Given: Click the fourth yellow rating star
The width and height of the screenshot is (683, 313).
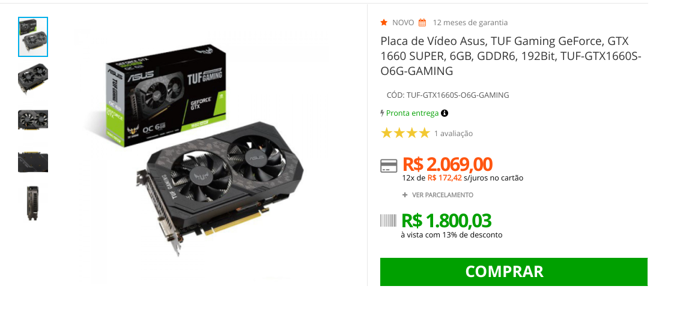Looking at the screenshot, I should [424, 133].
